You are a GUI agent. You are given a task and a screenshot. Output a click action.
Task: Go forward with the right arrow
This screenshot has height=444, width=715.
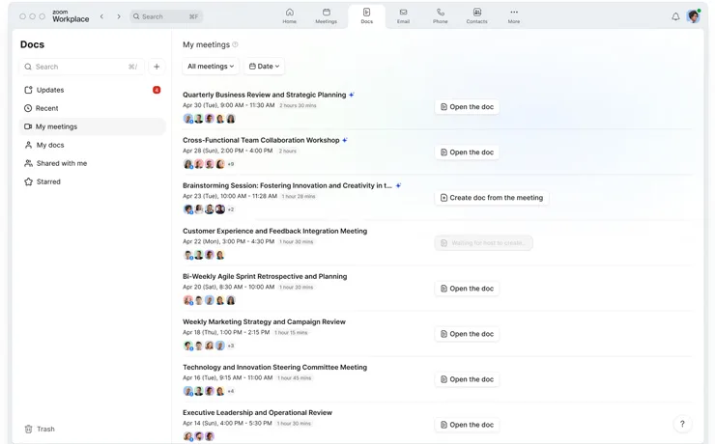(119, 16)
